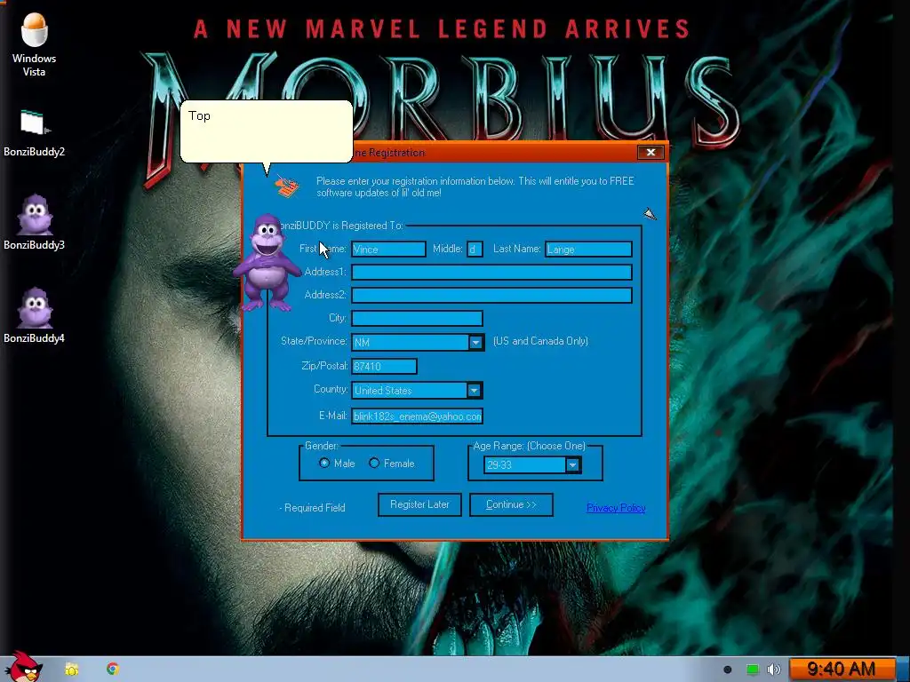Expand the Country dropdown showing United States

point(475,391)
